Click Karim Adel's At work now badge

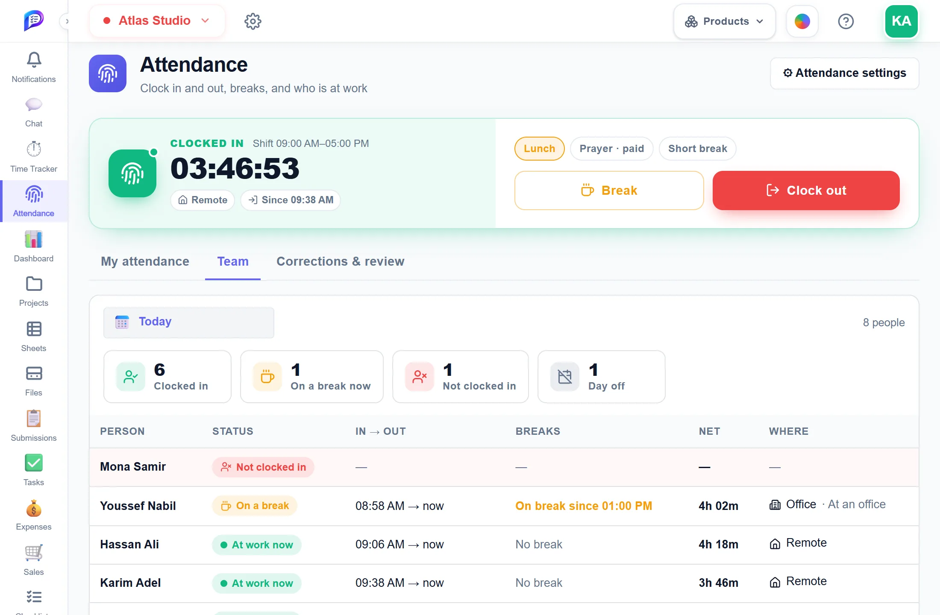pos(257,583)
